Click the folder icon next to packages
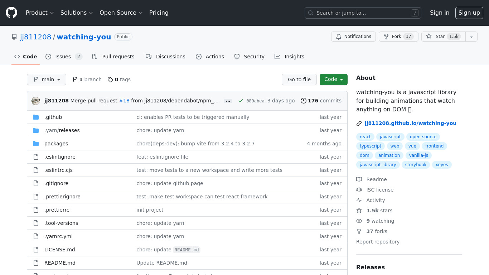Image resolution: width=489 pixels, height=275 pixels. click(36, 144)
